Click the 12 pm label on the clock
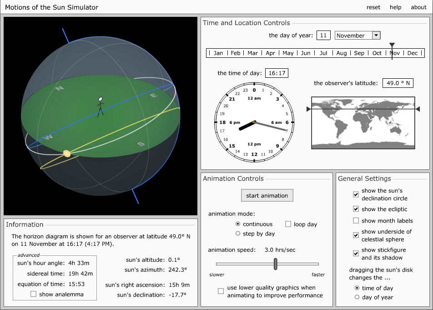Screen dimensions: 433x310 254,144
